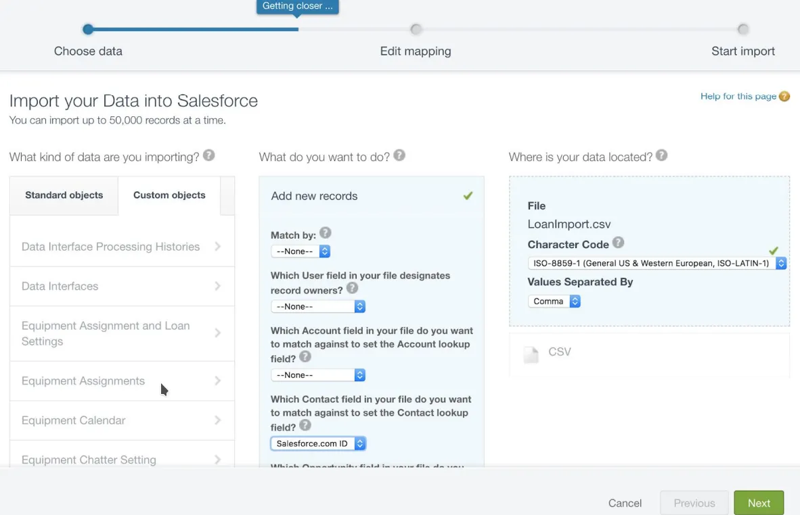Viewport: 800px width, 515px height.
Task: Expand the Equipment Assignments chevron
Action: (218, 381)
